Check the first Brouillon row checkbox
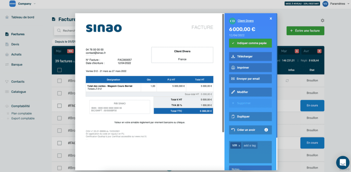The height and width of the screenshot is (172, 351). (59, 81)
